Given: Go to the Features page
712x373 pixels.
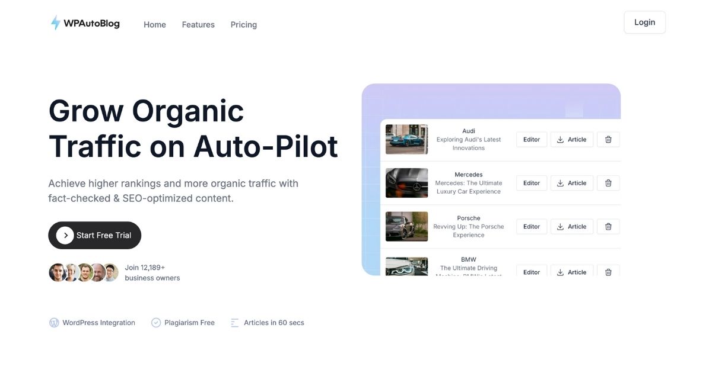Looking at the screenshot, I should 198,24.
